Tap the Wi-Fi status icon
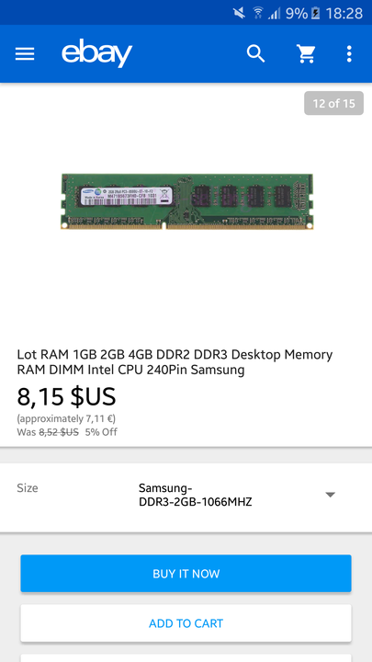This screenshot has width=372, height=662. pos(258,13)
